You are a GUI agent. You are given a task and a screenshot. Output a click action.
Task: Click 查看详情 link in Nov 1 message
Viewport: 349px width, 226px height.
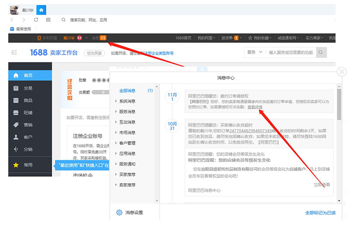tap(255, 107)
